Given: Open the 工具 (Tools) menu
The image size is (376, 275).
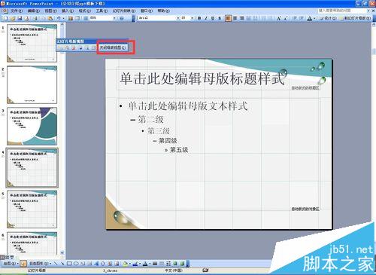Looking at the screenshot, I should [102, 11].
